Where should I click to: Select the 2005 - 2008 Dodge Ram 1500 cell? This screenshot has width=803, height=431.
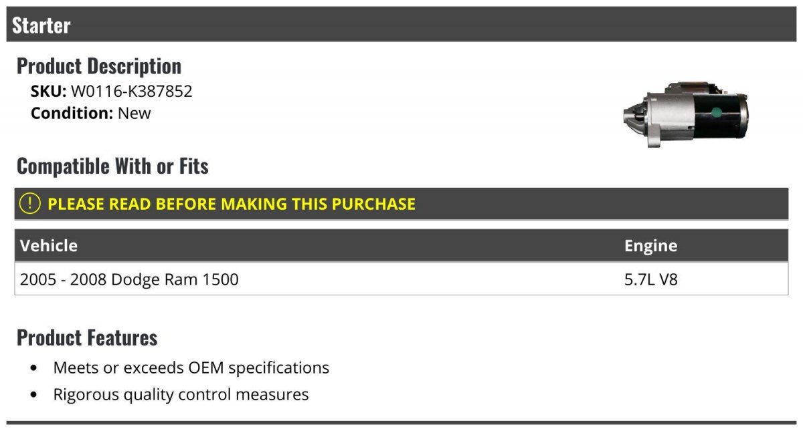click(129, 279)
